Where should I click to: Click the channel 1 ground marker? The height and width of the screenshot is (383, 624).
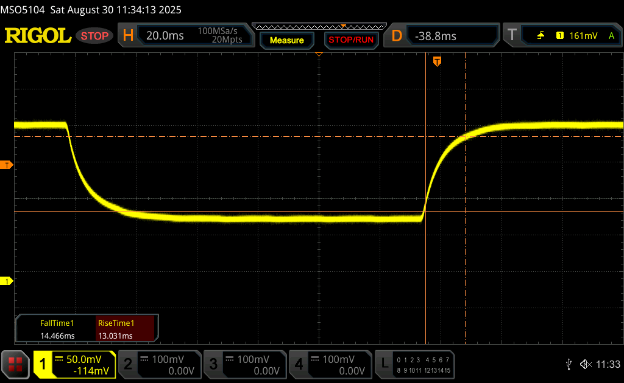(x=6, y=281)
